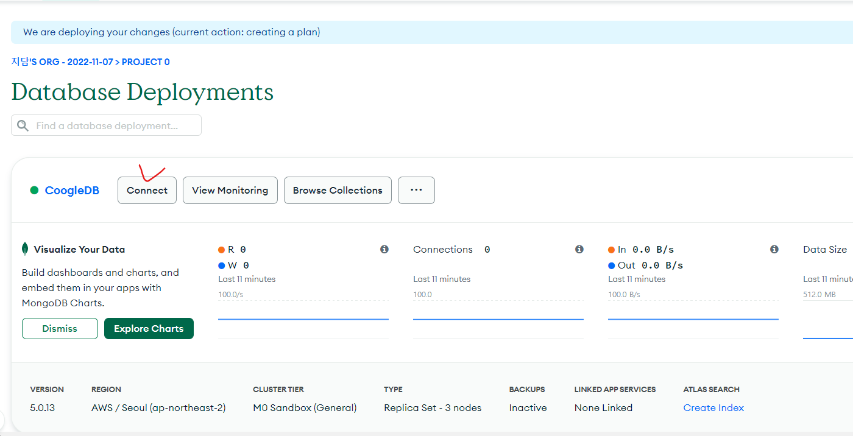The image size is (853, 436).
Task: Click the Connect button
Action: pyautogui.click(x=147, y=190)
